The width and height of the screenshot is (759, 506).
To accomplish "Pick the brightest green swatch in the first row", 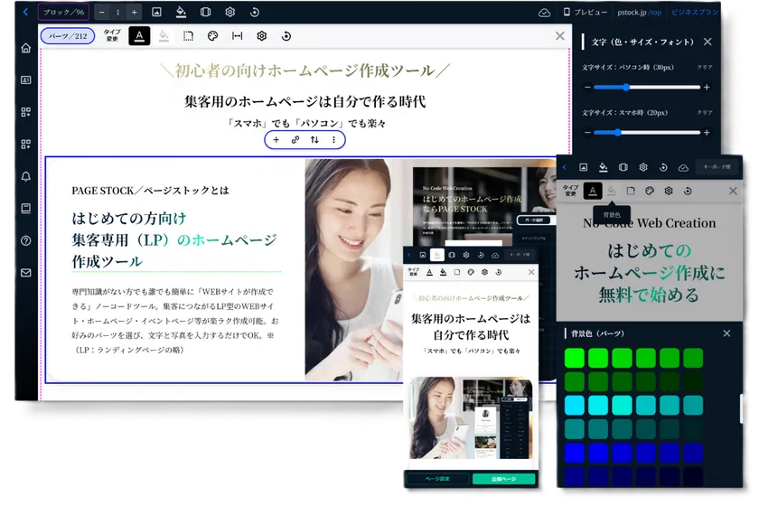I will tap(574, 358).
